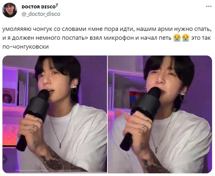Seek using the left video progress bar

[x=48, y=171]
